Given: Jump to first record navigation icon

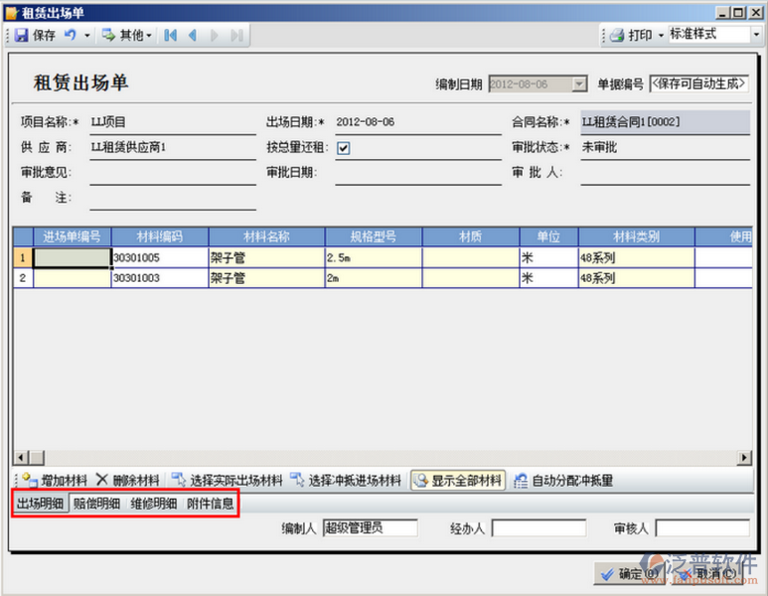Looking at the screenshot, I should 171,35.
